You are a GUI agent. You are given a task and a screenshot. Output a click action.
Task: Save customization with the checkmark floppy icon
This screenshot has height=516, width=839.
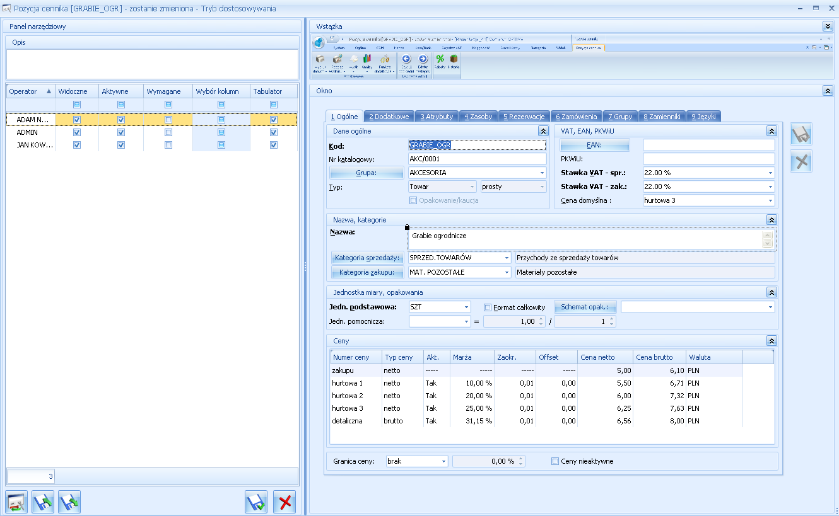coord(256,502)
